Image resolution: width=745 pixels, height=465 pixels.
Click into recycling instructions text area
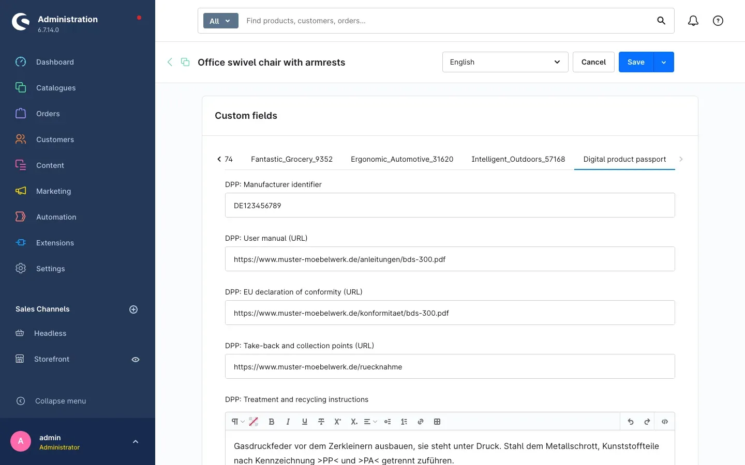[x=450, y=448]
